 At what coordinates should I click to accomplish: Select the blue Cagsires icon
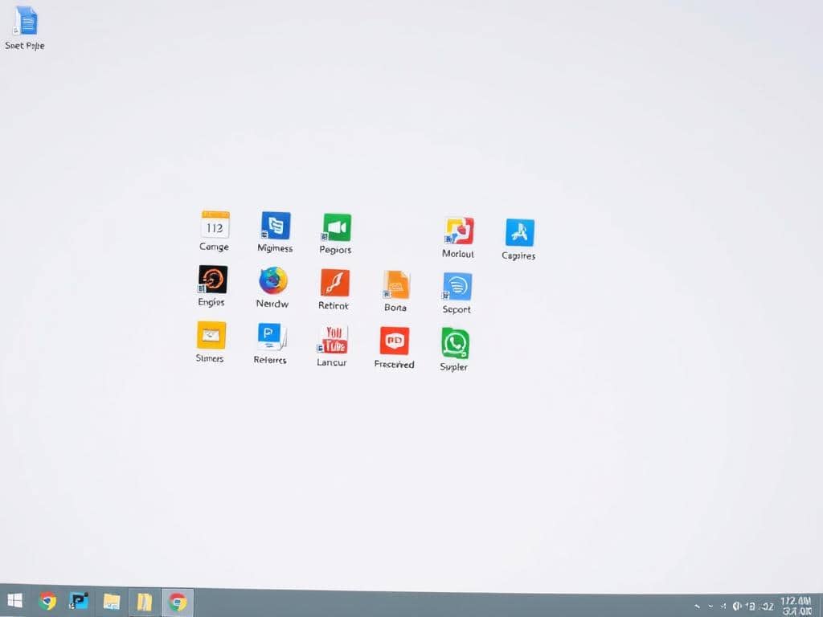(520, 232)
